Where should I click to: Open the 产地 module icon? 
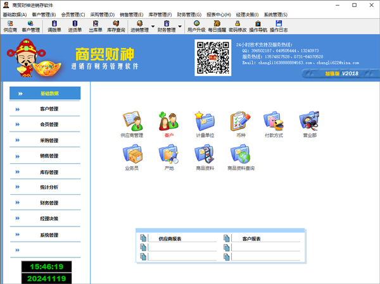169,157
